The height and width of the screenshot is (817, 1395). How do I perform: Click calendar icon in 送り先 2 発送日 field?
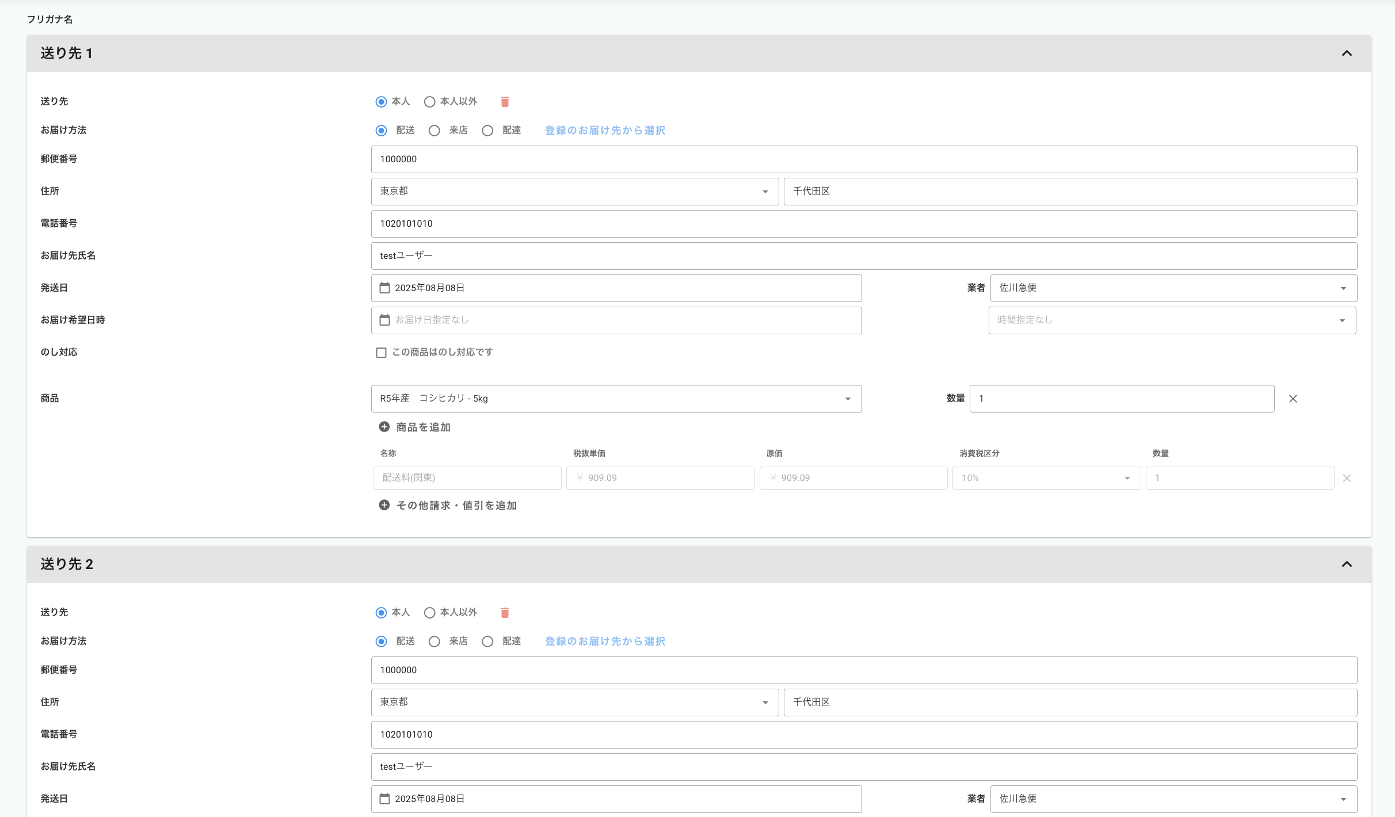click(x=384, y=799)
